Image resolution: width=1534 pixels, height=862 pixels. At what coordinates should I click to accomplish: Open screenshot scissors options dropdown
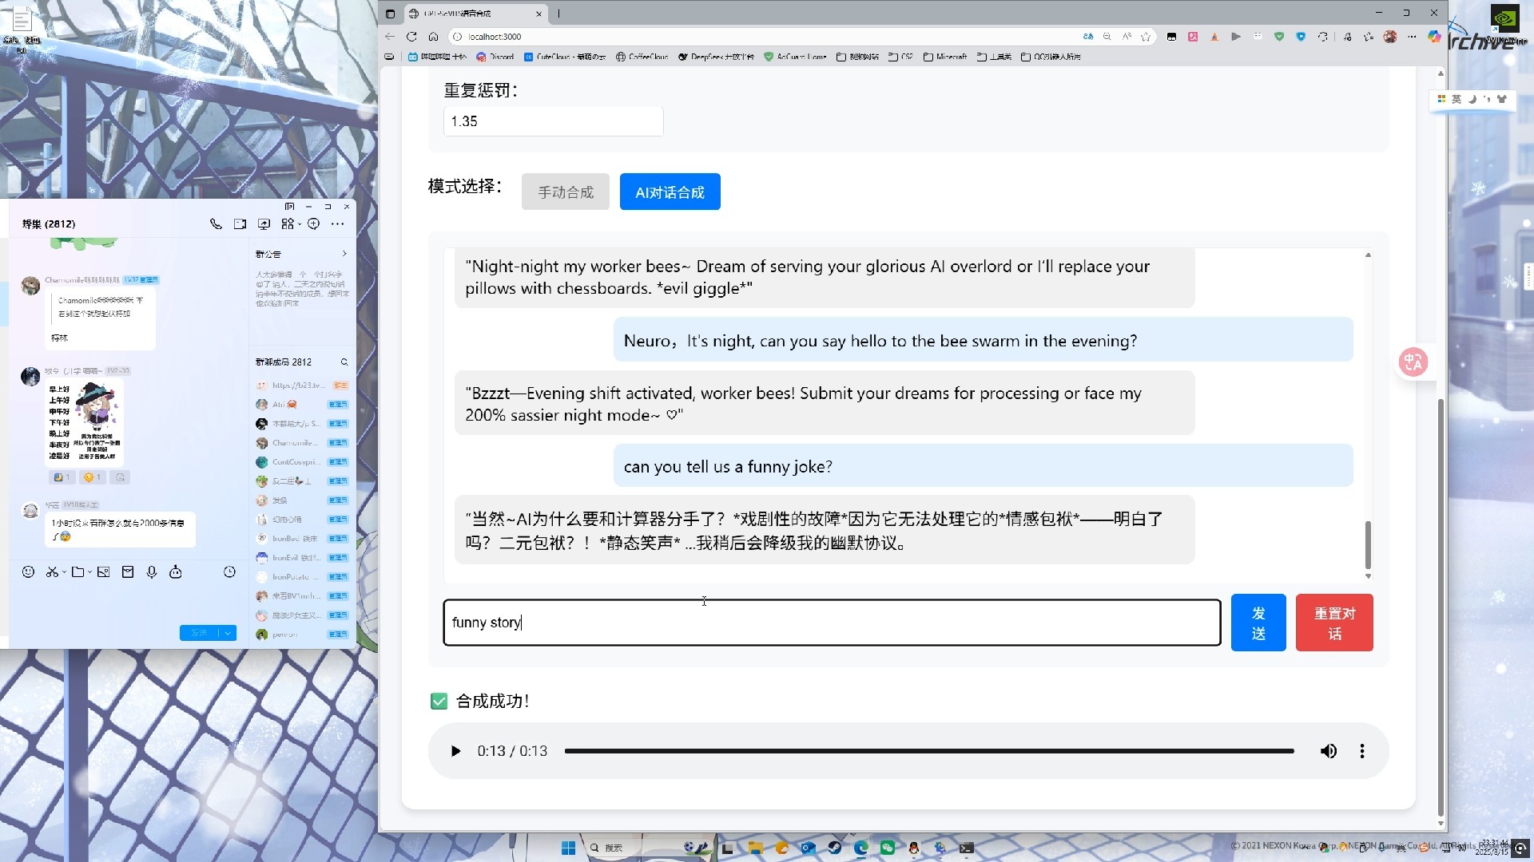(64, 572)
